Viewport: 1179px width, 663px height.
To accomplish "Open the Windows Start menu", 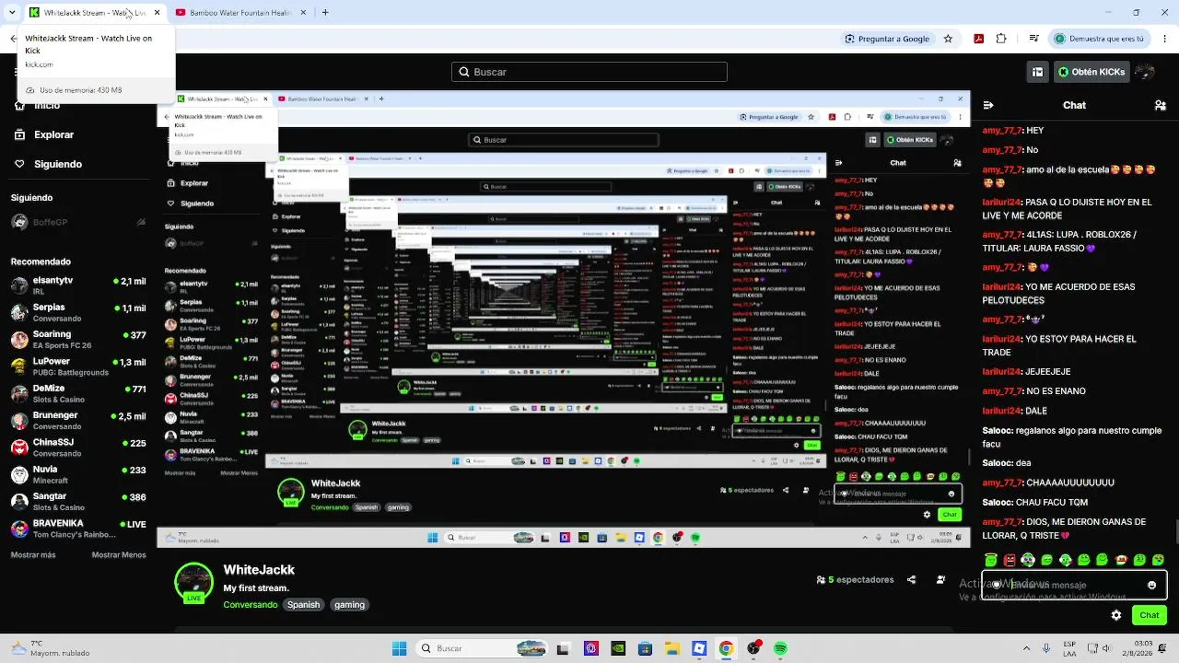I will pos(399,648).
